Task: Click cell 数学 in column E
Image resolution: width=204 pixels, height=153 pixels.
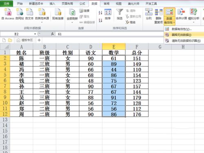Action: click(x=114, y=53)
